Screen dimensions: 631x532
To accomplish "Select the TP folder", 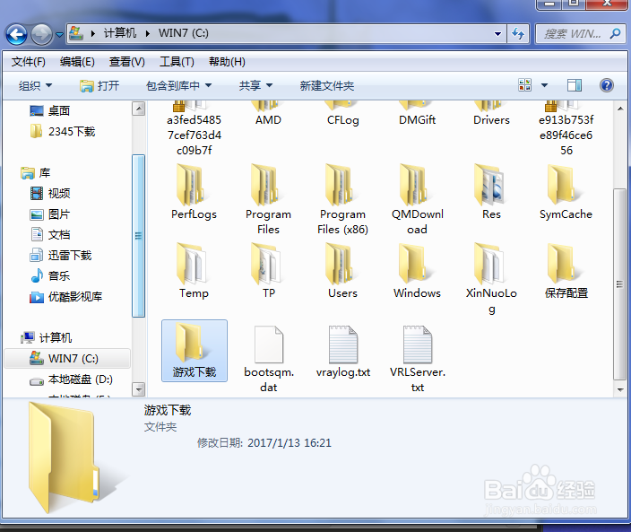I will point(268,271).
